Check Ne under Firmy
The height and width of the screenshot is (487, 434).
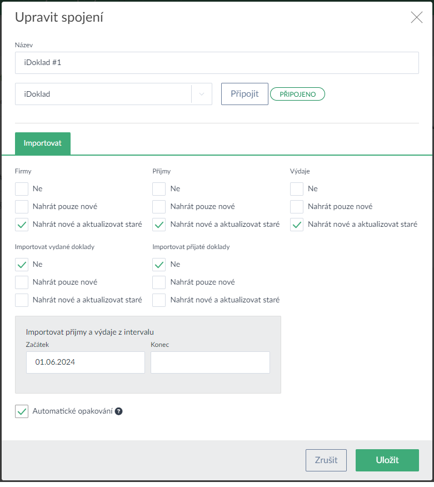pos(22,189)
